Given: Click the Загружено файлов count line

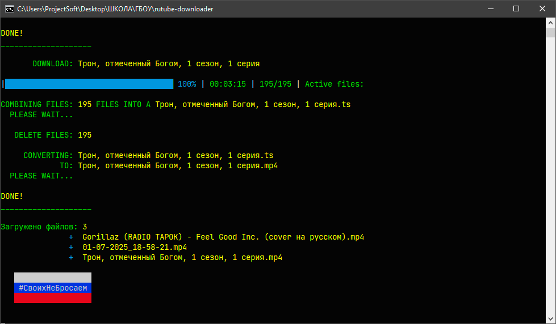Looking at the screenshot, I should coord(44,227).
